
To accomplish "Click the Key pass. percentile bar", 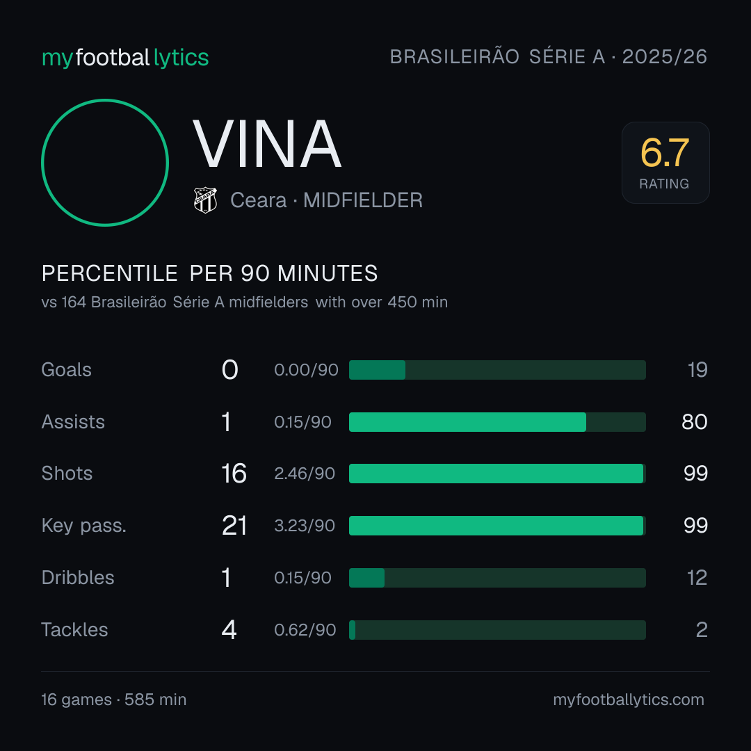I will 497,526.
